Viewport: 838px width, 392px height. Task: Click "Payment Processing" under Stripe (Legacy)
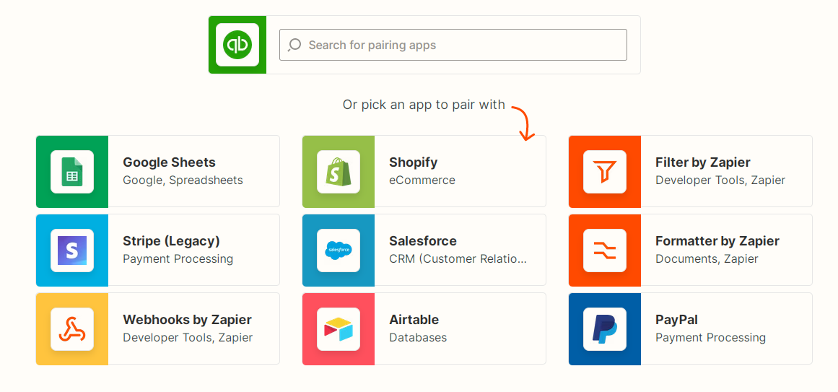[178, 259]
